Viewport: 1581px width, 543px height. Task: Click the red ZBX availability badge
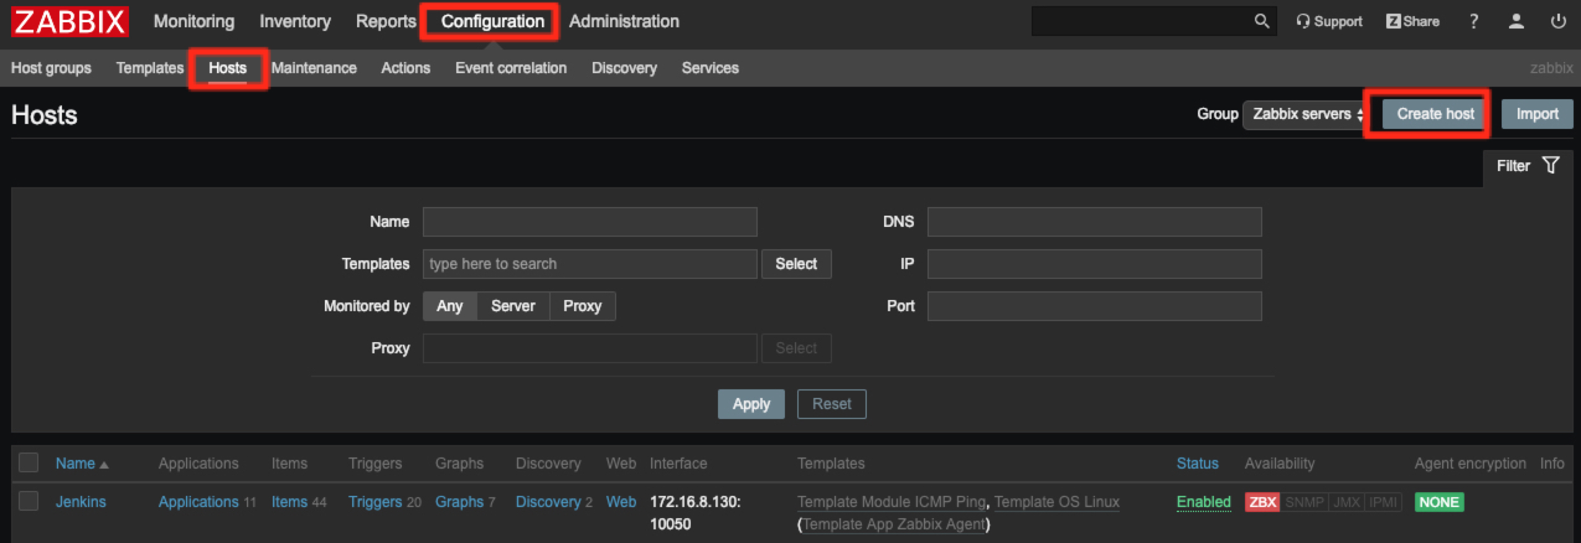coord(1262,502)
